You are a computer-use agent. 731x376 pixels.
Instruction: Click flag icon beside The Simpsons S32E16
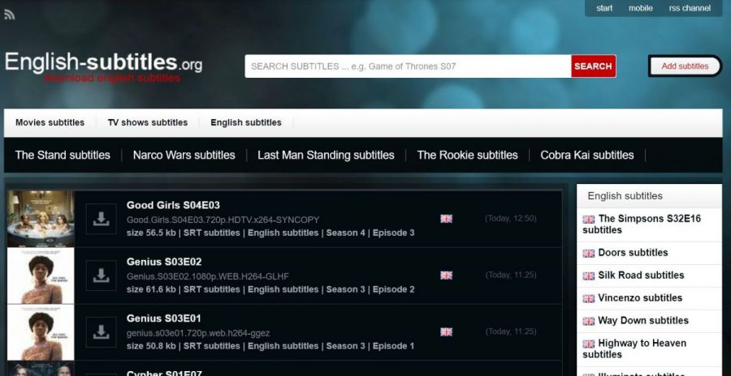pyautogui.click(x=588, y=219)
